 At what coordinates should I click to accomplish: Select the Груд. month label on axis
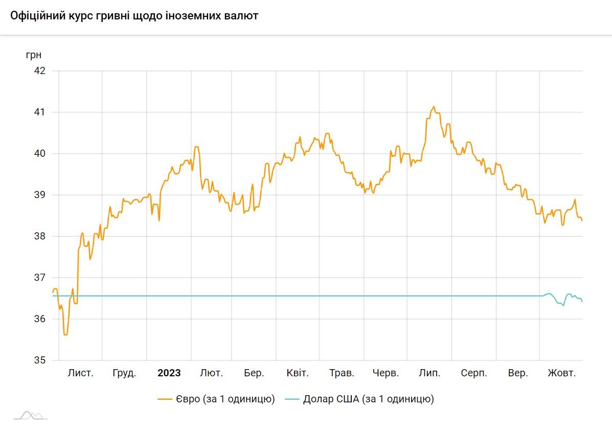124,373
